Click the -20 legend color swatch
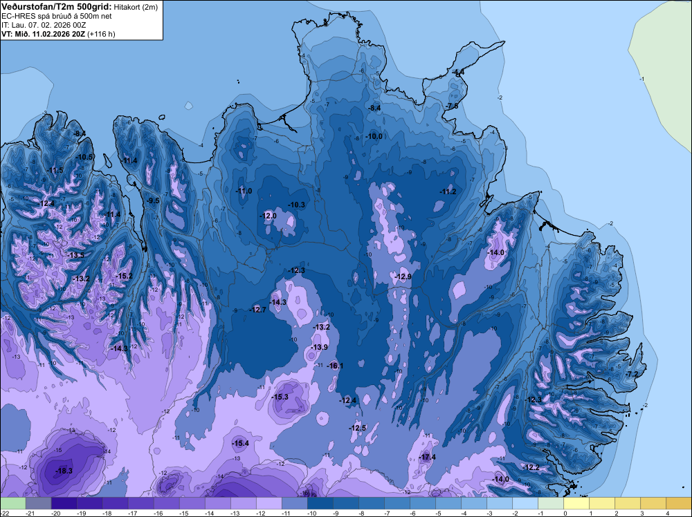Image resolution: width=692 pixels, height=517 pixels. tap(64, 503)
